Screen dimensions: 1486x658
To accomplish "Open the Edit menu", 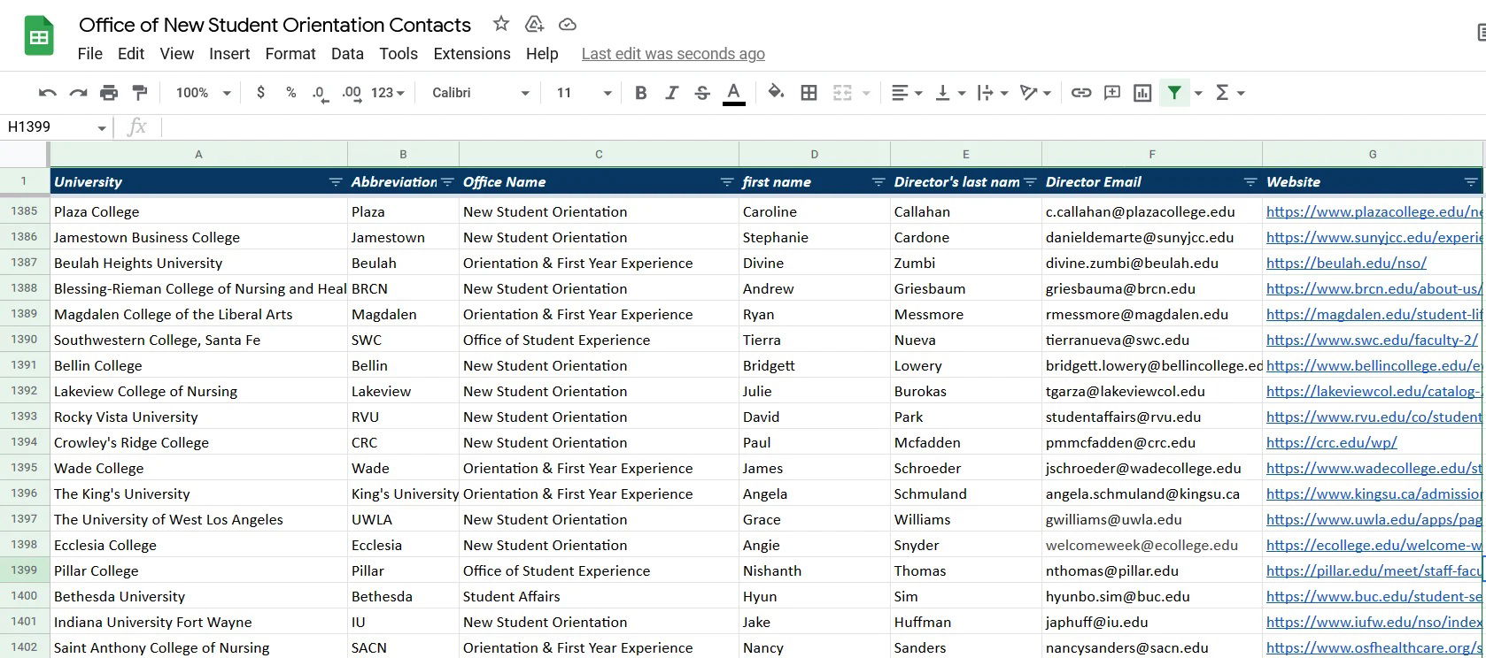I will pyautogui.click(x=131, y=54).
